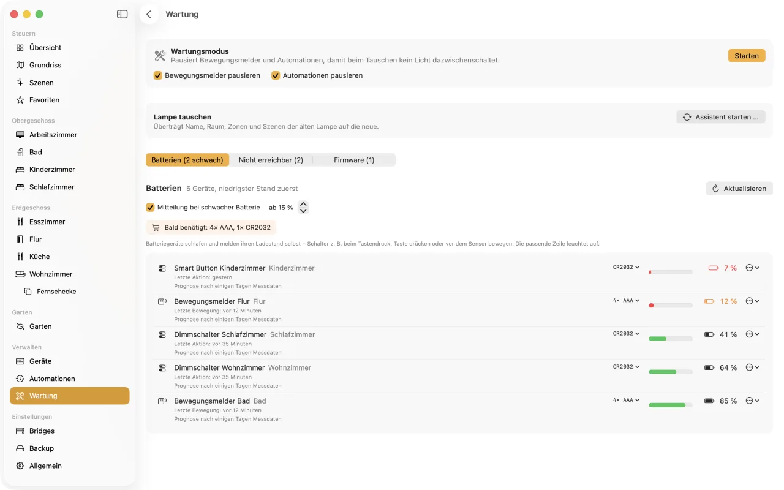Toggle the sidebar panel icon
Screen dimensions: 784x490
[x=123, y=14]
